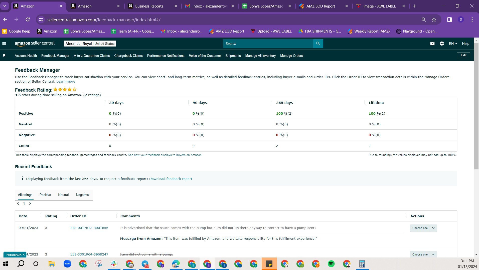Open the Seller Central hamburger menu
479x270 pixels.
click(4, 44)
